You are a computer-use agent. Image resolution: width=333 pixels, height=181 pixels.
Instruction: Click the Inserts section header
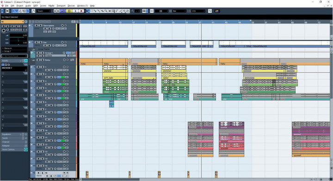[x=14, y=61]
